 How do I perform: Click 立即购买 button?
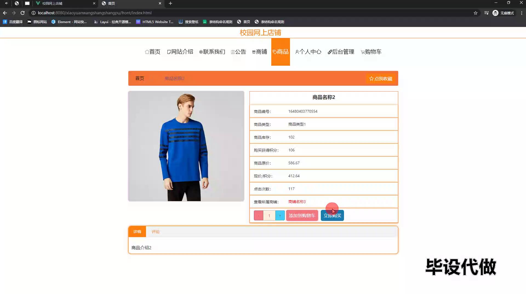tap(332, 216)
